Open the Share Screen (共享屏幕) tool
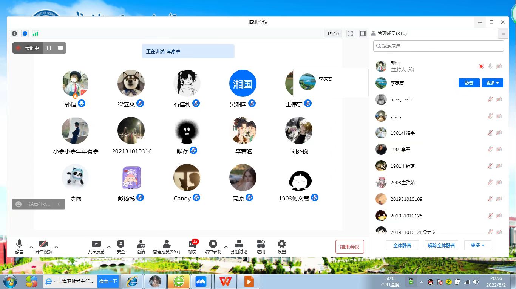 [96, 246]
